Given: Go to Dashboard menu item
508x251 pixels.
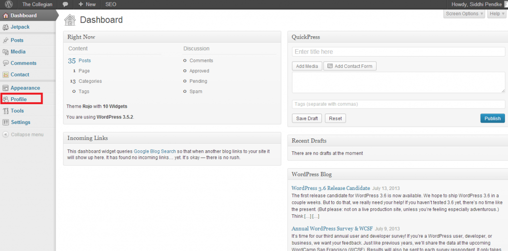Looking at the screenshot, I should 24,15.
